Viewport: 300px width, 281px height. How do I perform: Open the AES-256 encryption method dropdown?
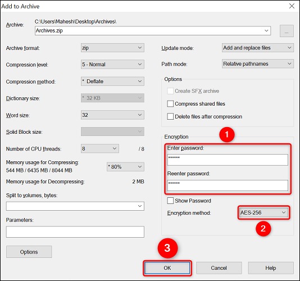pyautogui.click(x=263, y=212)
